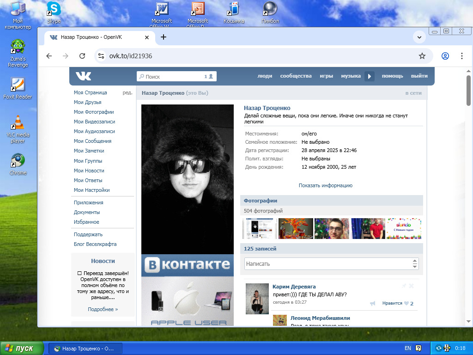Open the Chrome profile avatar icon
473x355 pixels.
pos(445,56)
